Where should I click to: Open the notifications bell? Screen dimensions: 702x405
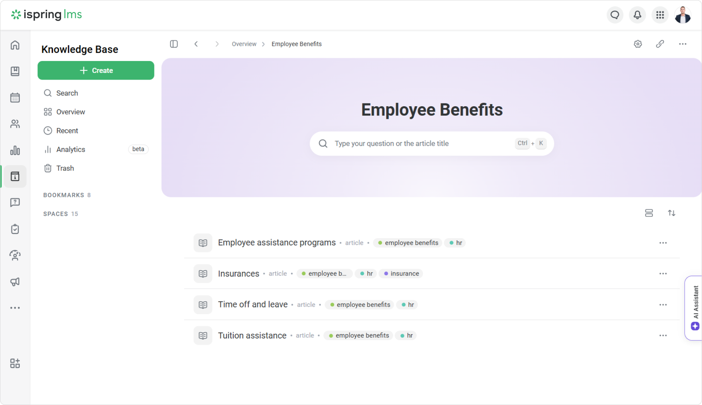tap(637, 15)
